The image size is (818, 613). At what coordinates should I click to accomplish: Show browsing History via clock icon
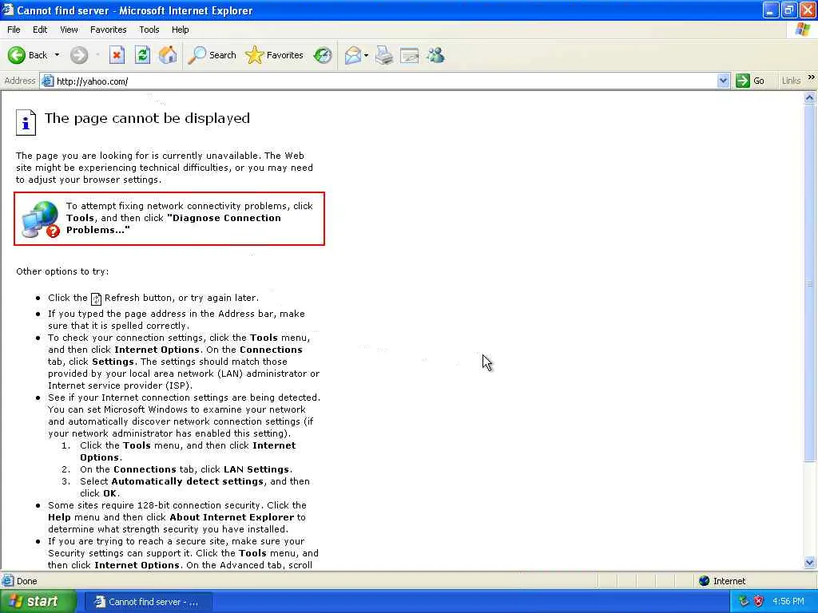(x=323, y=55)
